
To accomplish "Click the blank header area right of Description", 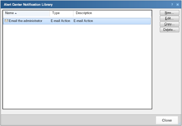I will coord(121,13).
